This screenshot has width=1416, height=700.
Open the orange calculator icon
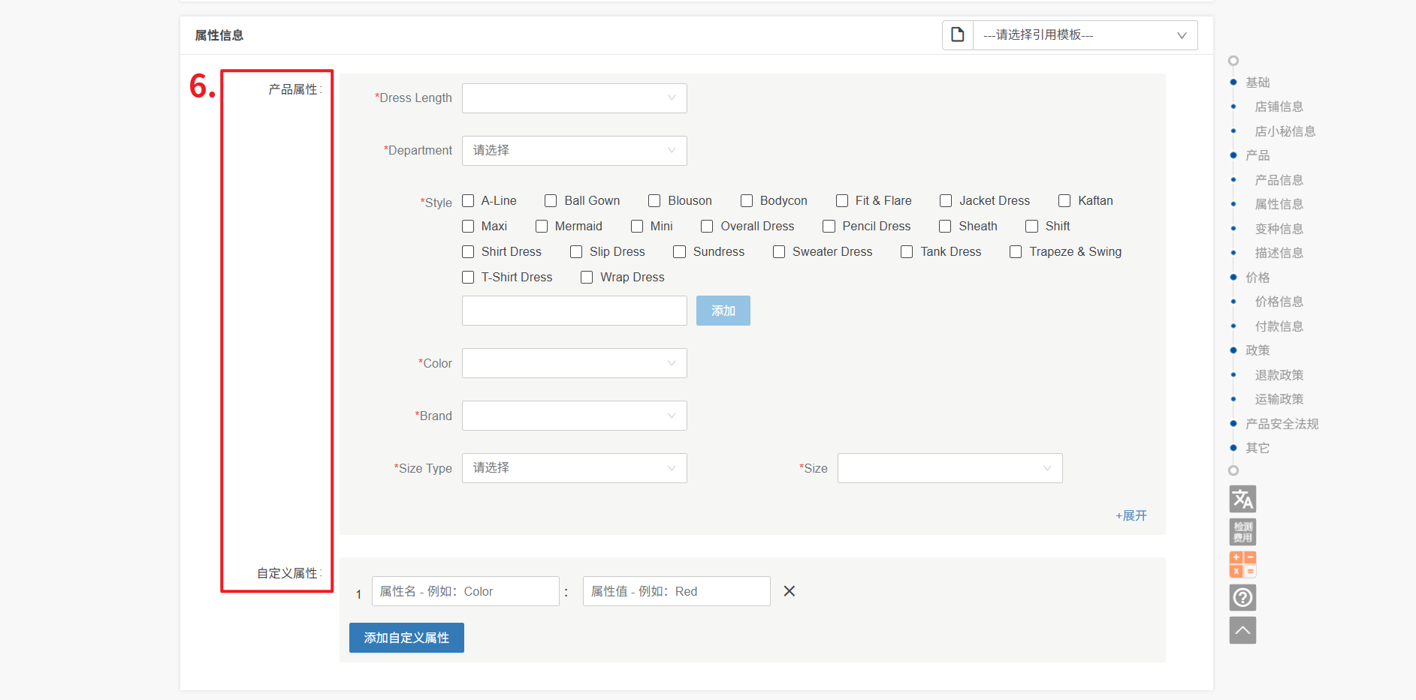(1242, 564)
